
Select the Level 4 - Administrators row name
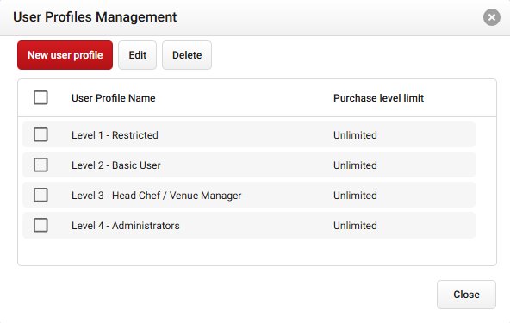[126, 226]
